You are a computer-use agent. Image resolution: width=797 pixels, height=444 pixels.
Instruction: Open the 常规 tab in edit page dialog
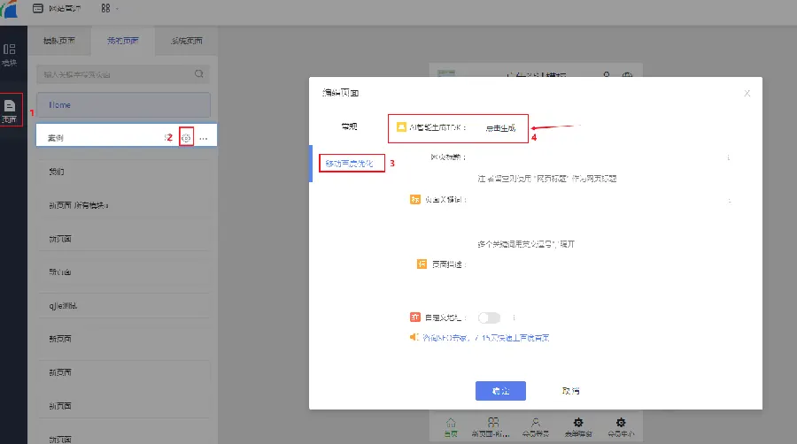(x=349, y=126)
